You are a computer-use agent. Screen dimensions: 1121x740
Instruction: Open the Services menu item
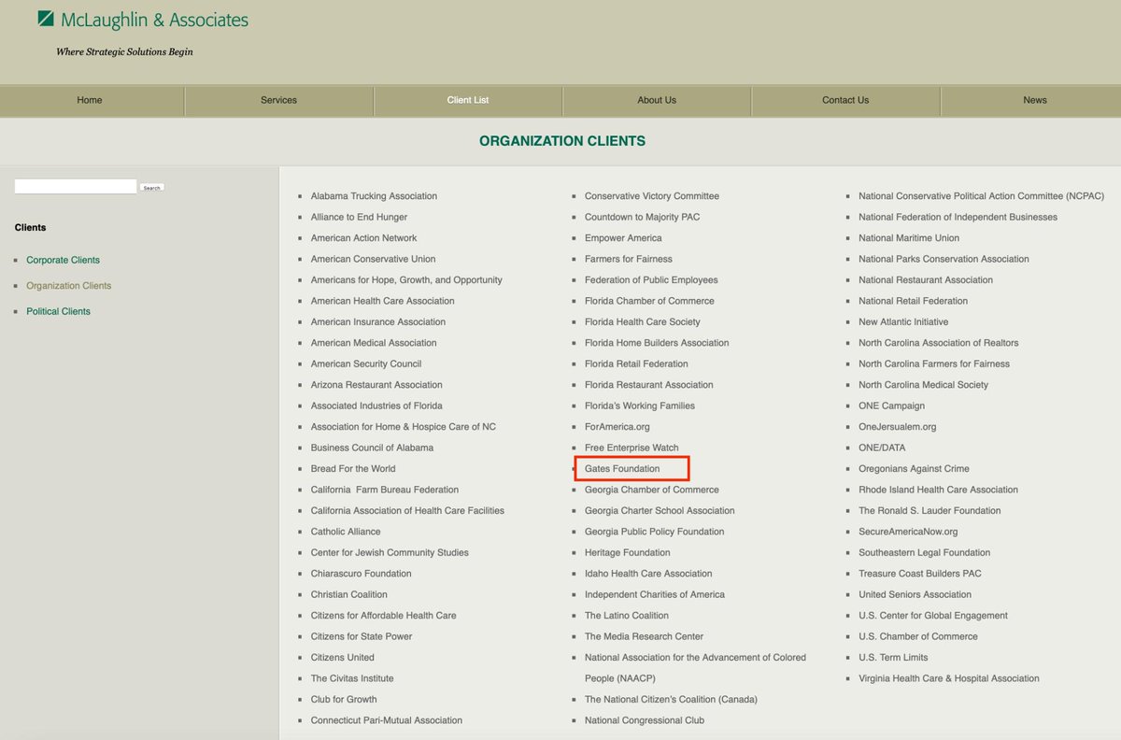[x=278, y=100]
